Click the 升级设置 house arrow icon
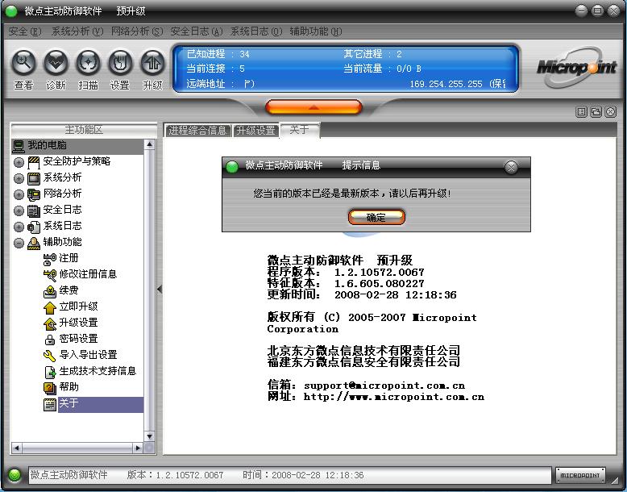The height and width of the screenshot is (492, 627). 50,323
